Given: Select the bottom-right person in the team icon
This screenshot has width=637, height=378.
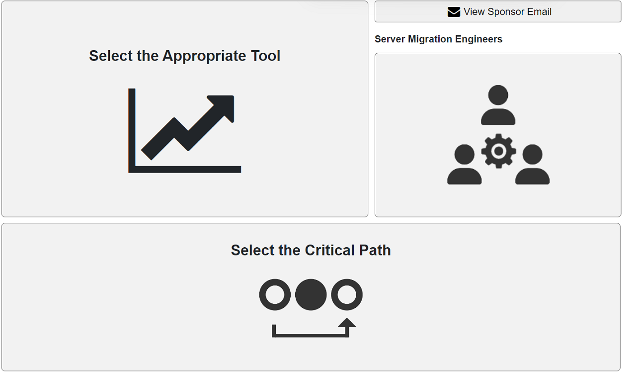Looking at the screenshot, I should pos(532,165).
